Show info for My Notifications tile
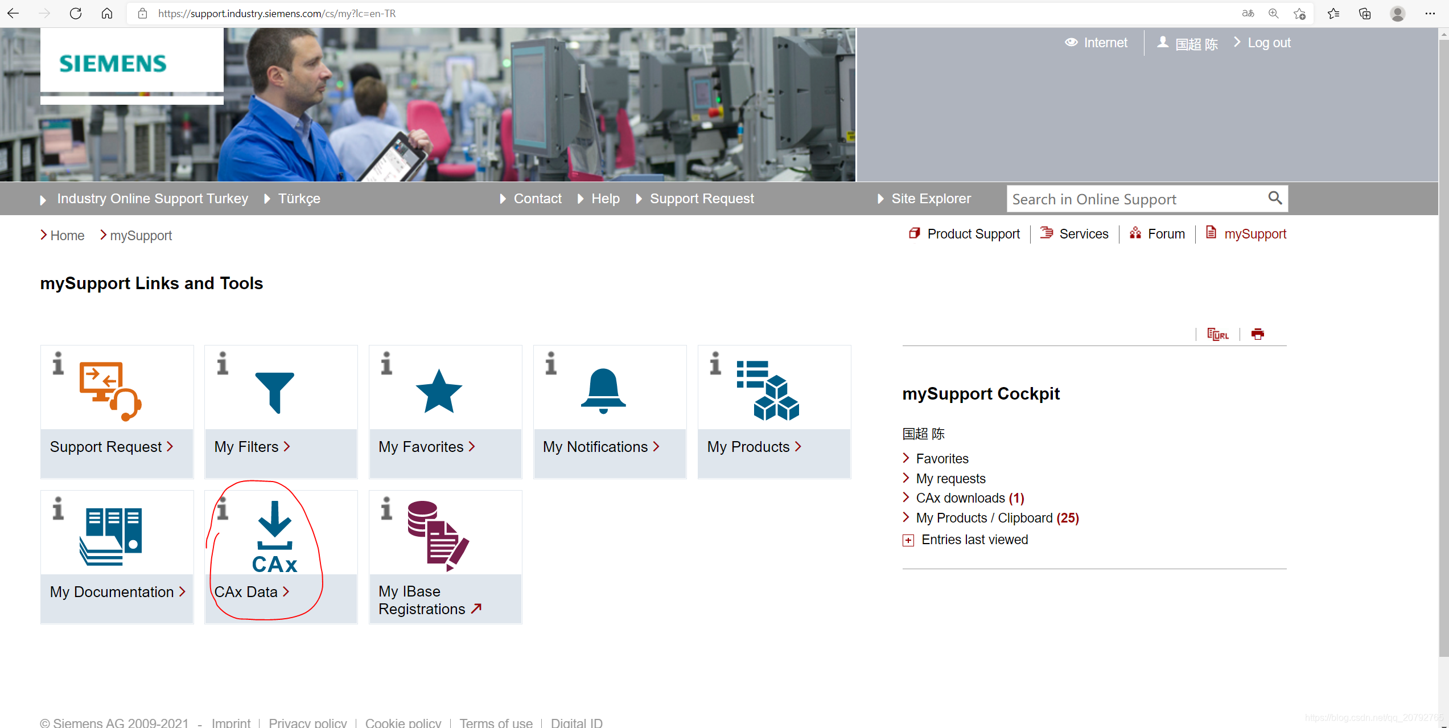Image resolution: width=1449 pixels, height=728 pixels. 551,363
